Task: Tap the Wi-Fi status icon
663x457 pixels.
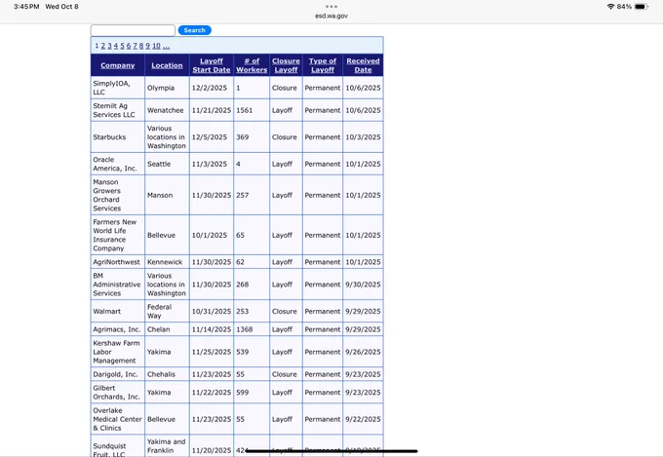Action: (x=610, y=7)
